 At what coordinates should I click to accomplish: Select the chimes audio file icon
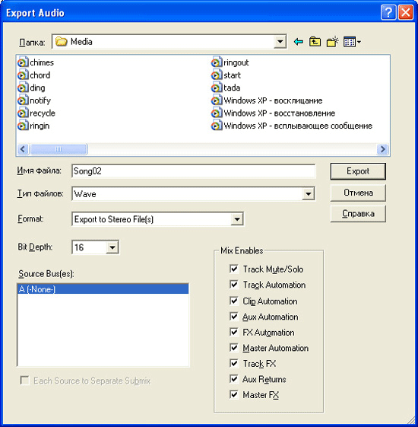coord(23,62)
